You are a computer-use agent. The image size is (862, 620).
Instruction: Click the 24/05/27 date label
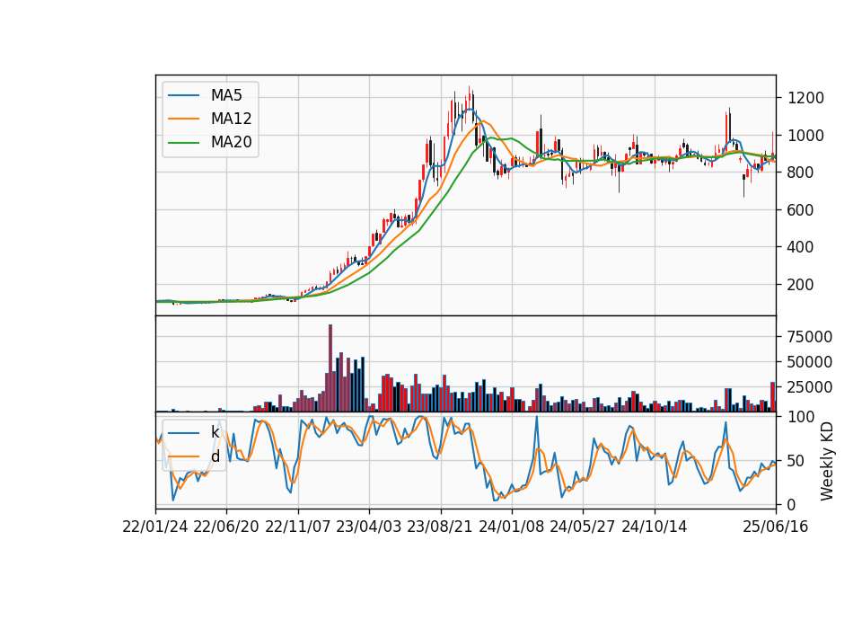pyautogui.click(x=583, y=527)
